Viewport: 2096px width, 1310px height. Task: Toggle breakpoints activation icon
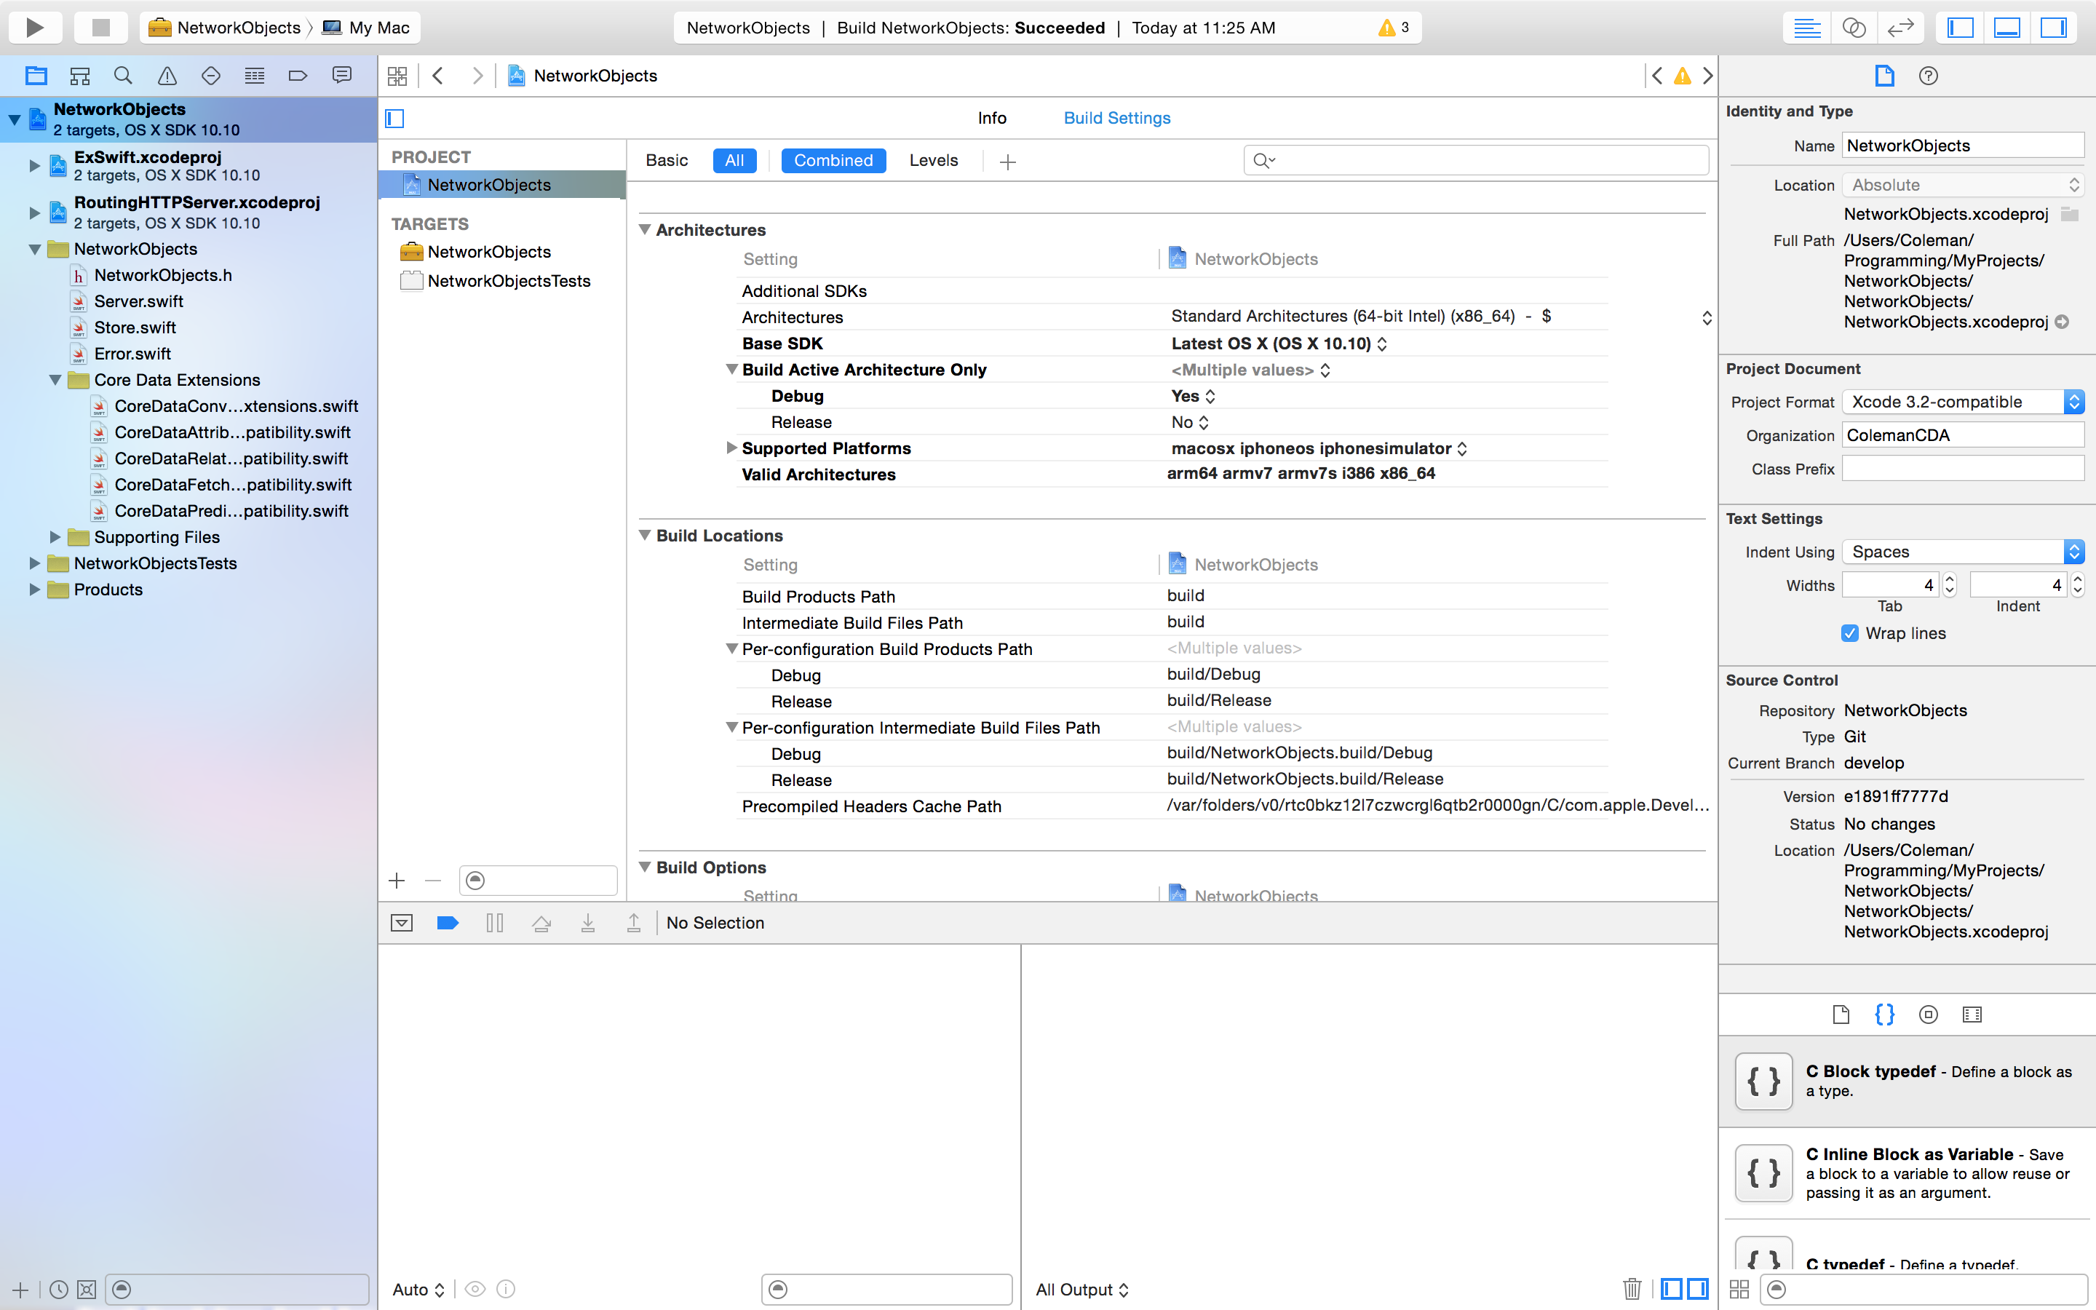tap(448, 923)
